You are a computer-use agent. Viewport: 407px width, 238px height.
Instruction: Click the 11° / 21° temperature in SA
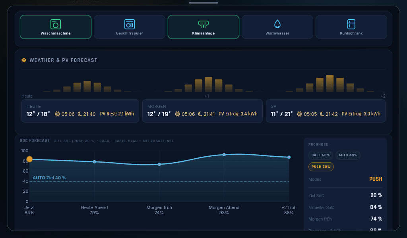[x=282, y=114]
